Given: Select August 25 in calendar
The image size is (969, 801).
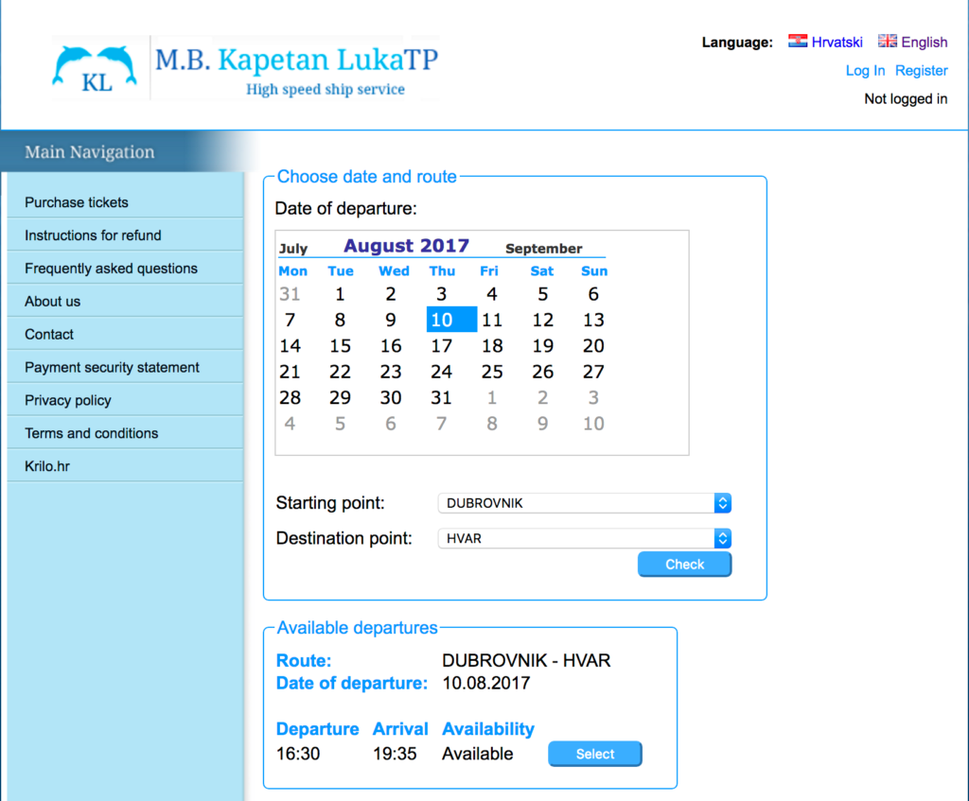Looking at the screenshot, I should [492, 372].
